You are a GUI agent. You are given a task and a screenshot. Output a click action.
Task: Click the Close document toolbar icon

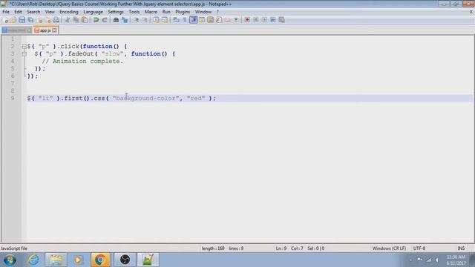pos(39,20)
